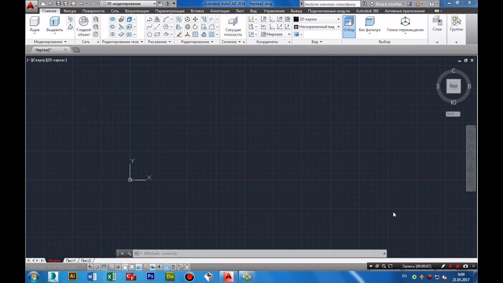Click the Вход в службы sign-in button

[x=388, y=4]
